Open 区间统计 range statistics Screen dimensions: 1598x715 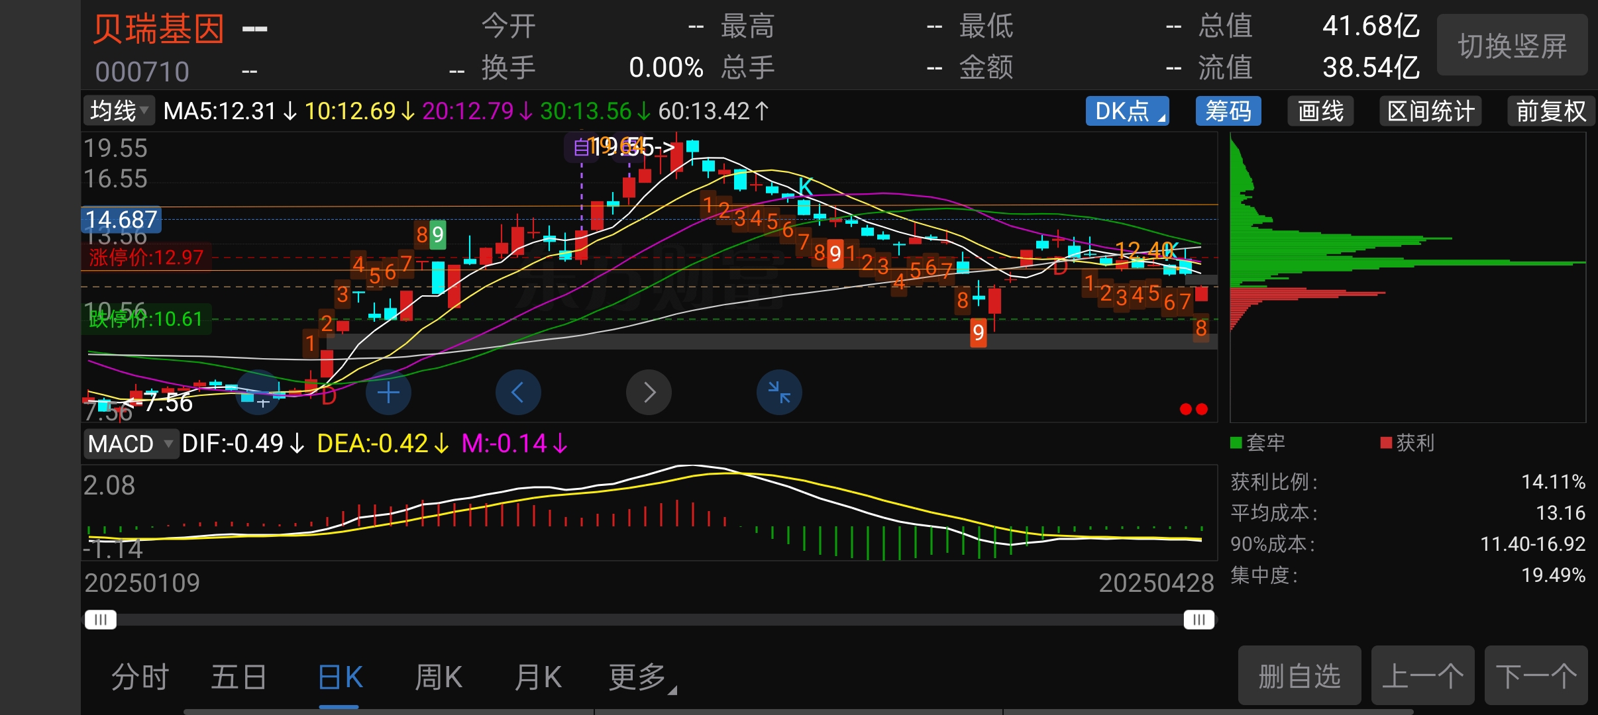click(x=1430, y=111)
